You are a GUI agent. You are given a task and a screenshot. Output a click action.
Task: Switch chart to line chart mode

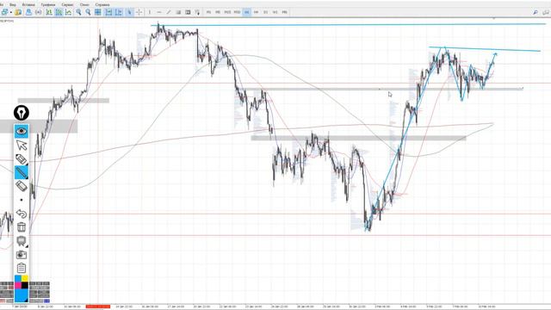click(68, 12)
